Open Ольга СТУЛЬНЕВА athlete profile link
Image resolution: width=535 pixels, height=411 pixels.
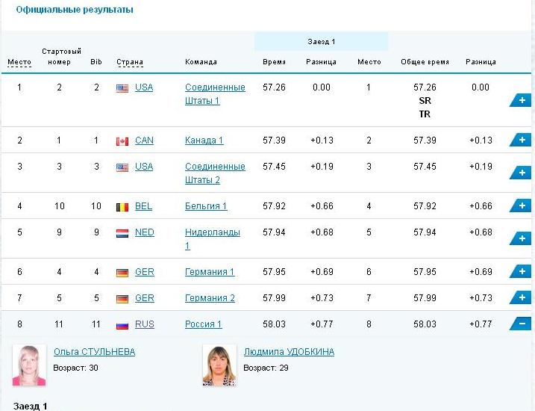click(94, 351)
